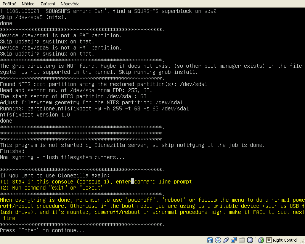This screenshot has width=305, height=244.
Task: Click the keyboard capture arrow icon
Action: tap(269, 240)
